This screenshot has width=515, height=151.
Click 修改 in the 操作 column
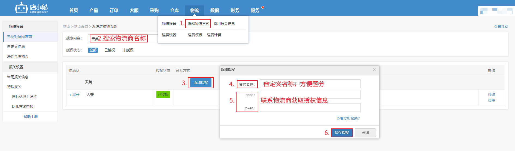pyautogui.click(x=492, y=94)
